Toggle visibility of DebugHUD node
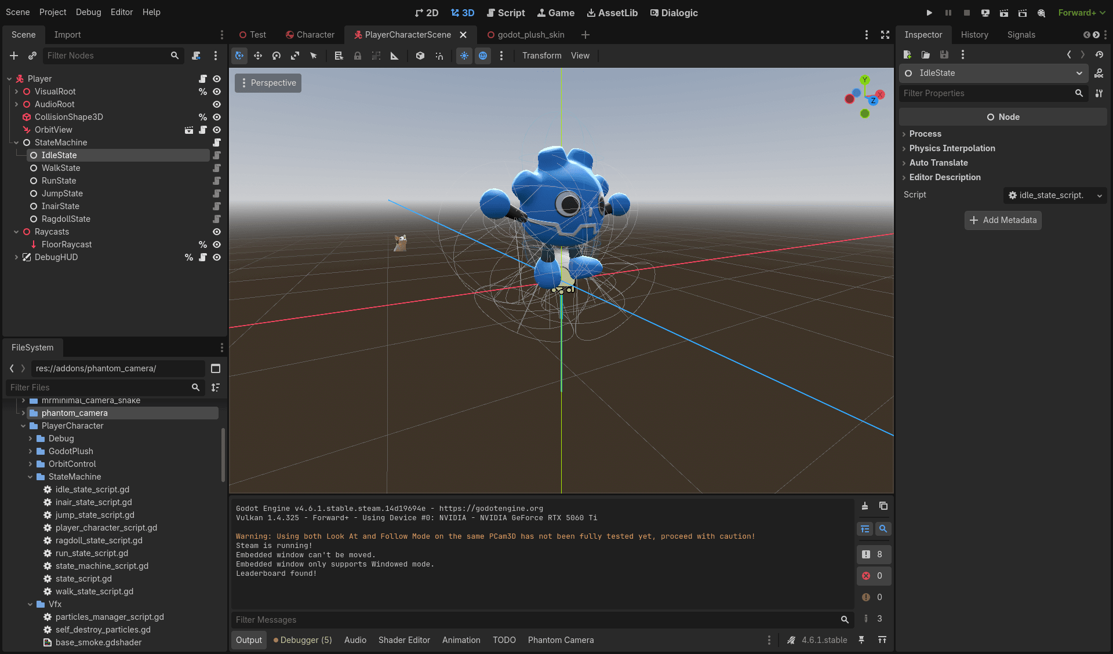1113x654 pixels. (217, 257)
